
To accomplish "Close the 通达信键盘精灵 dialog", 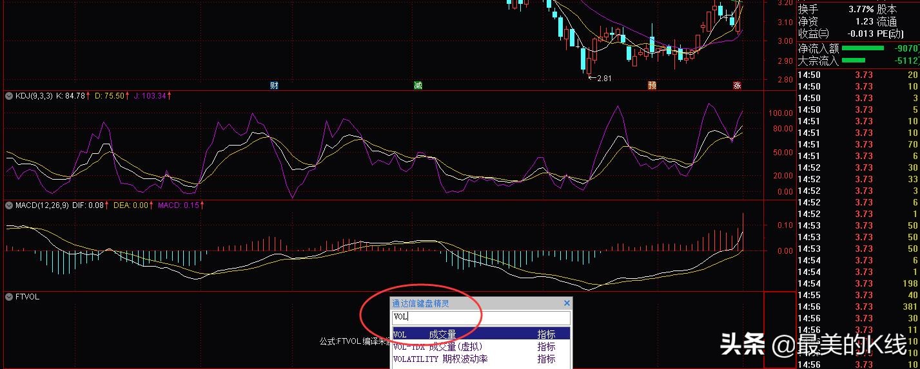I will tap(567, 303).
